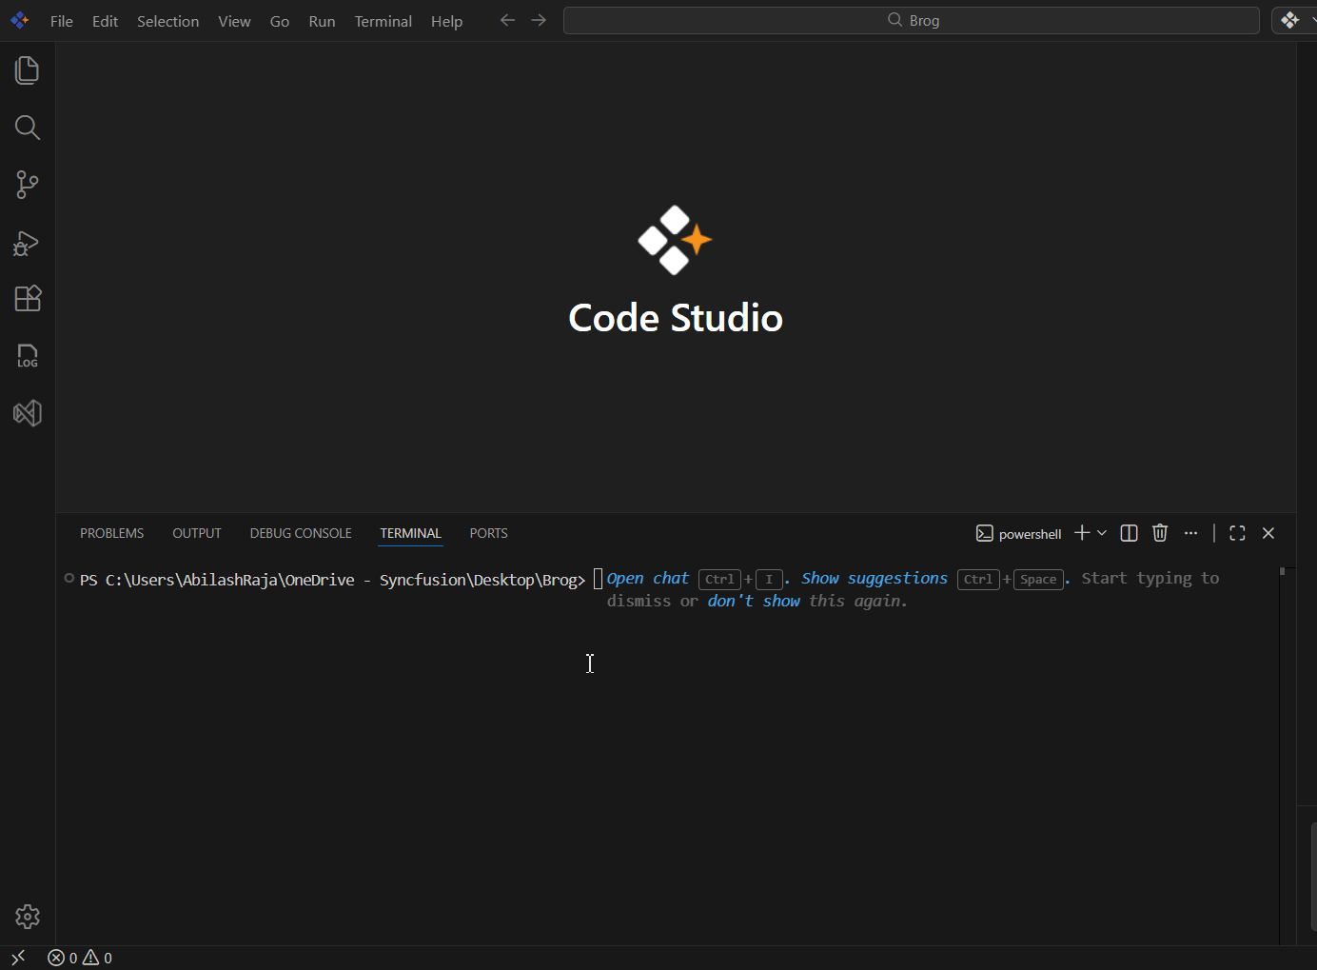Open the AI assistant icon at top right
This screenshot has height=970, width=1317.
pos(1290,20)
